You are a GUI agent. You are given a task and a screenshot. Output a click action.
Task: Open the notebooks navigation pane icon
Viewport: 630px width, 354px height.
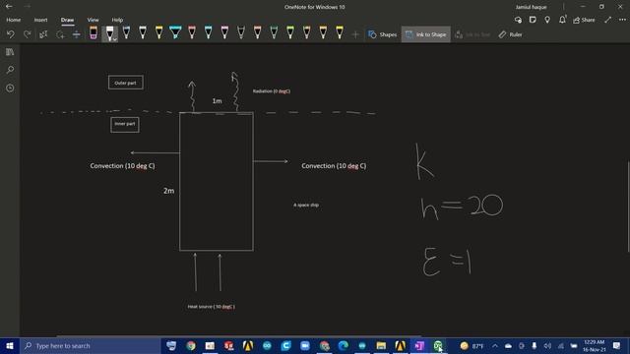10,52
